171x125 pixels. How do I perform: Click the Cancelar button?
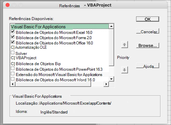(x=148, y=32)
